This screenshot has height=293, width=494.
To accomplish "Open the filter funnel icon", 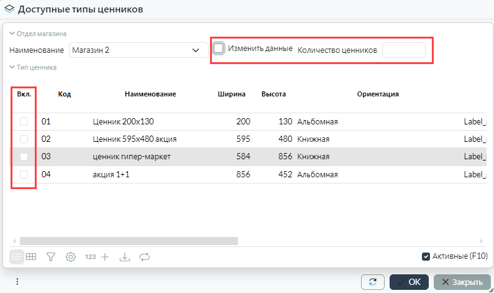I will (x=51, y=256).
